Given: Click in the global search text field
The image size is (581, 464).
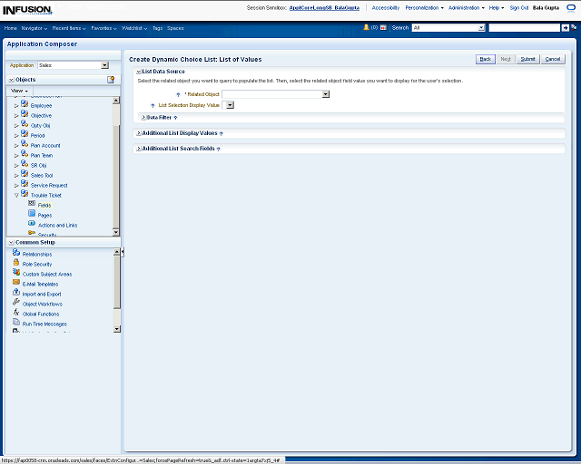Looking at the screenshot, I should coord(523,28).
